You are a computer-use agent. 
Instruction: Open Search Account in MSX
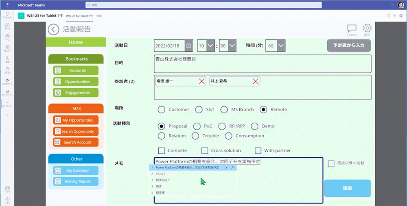click(76, 142)
